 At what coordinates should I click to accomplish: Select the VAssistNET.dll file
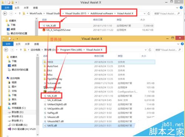point(55,121)
